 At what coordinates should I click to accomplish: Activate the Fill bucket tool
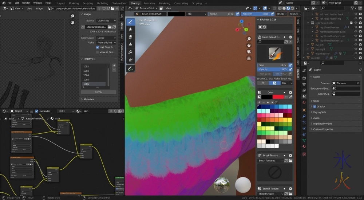pyautogui.click(x=131, y=52)
